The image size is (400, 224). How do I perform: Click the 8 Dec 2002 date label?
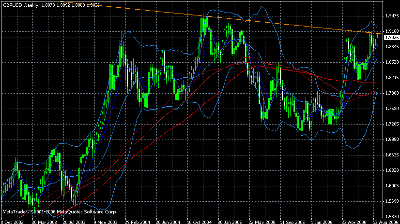pos(12,222)
